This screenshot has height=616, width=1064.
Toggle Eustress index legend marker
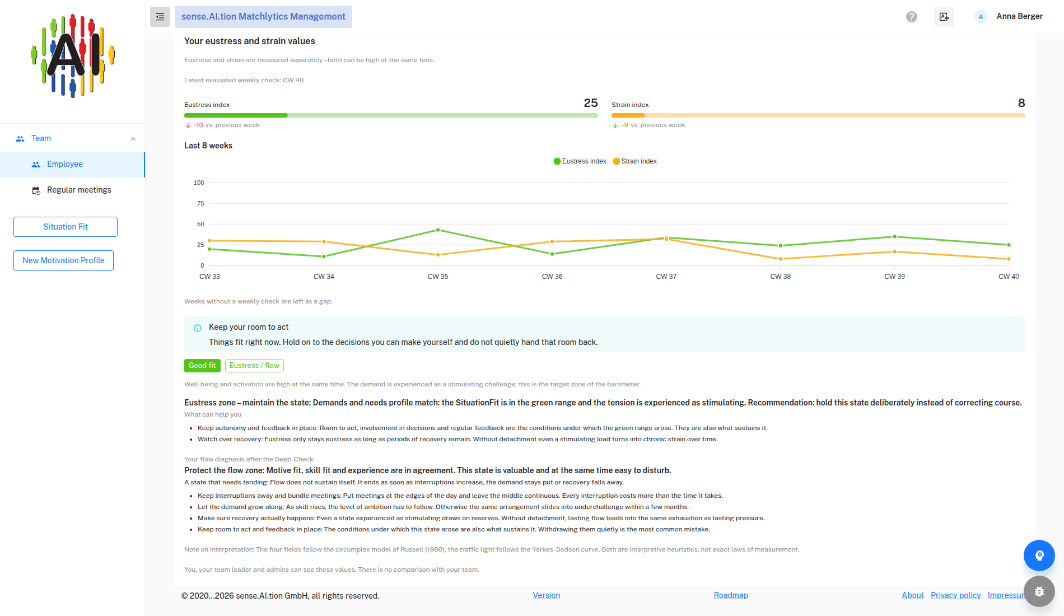tap(557, 161)
